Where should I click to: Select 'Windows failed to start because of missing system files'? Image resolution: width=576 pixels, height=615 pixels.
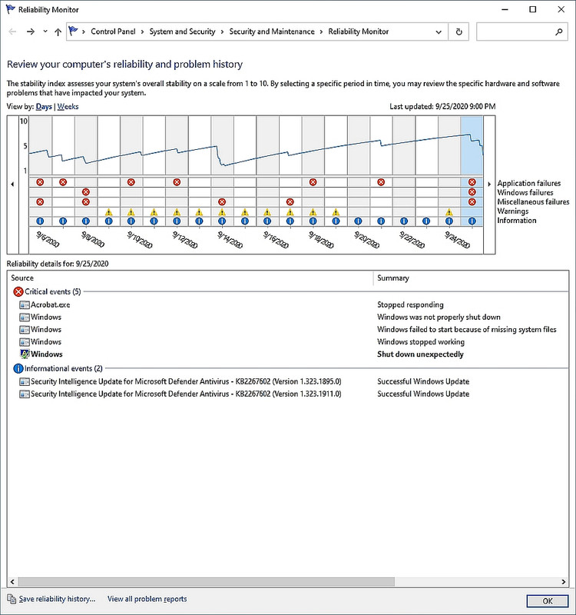[x=288, y=330]
